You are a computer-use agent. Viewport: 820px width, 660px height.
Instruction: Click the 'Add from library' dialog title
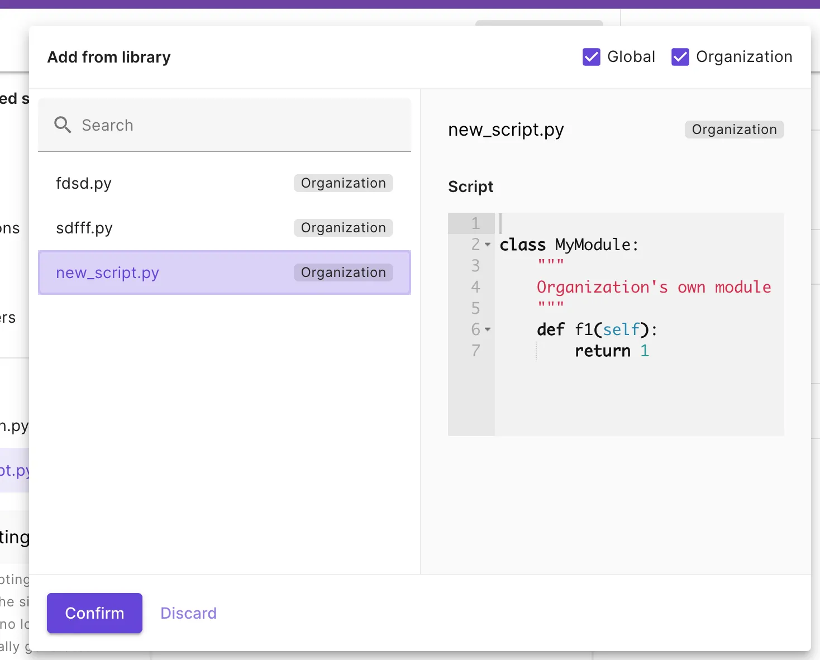[x=109, y=57]
